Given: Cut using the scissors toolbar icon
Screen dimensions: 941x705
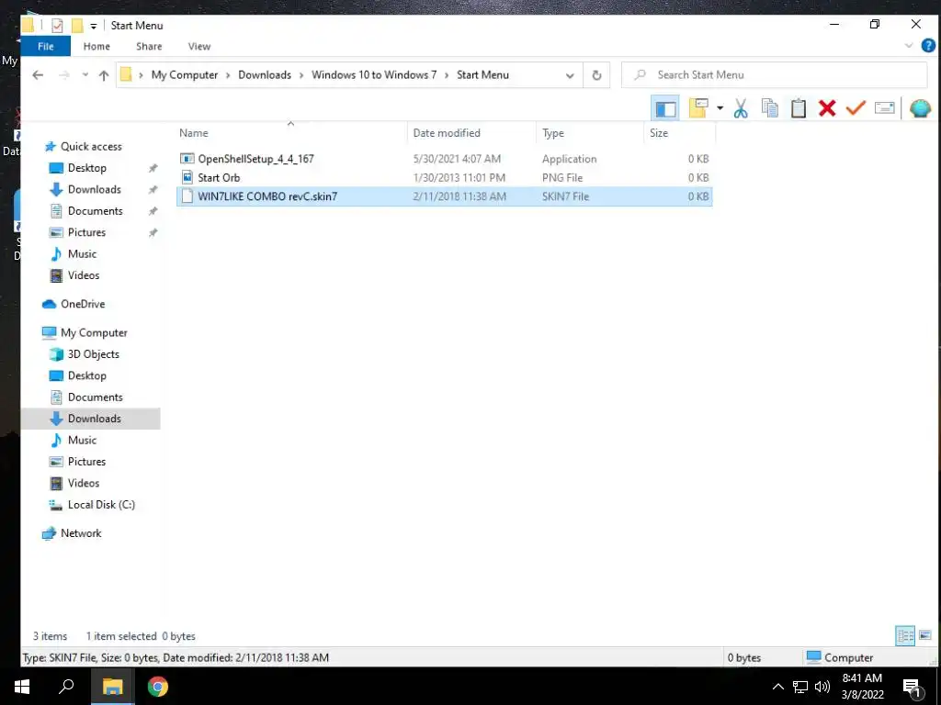Looking at the screenshot, I should 741,108.
